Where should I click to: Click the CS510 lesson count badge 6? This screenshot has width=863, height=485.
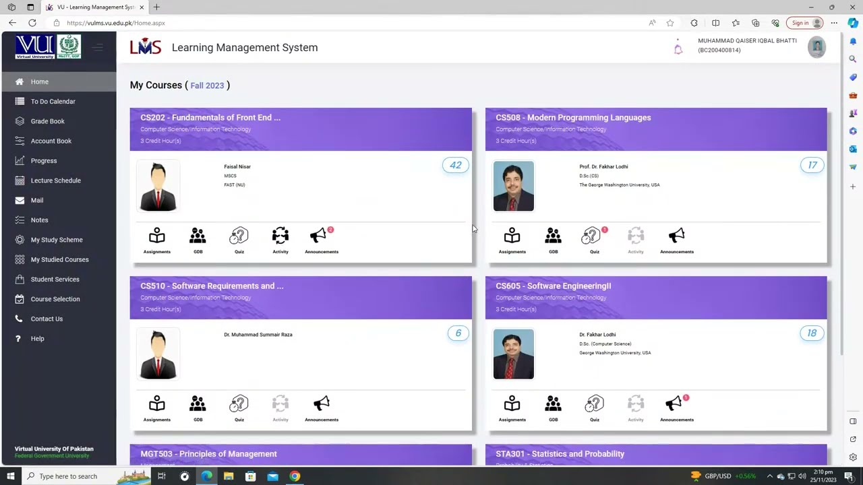coord(458,333)
